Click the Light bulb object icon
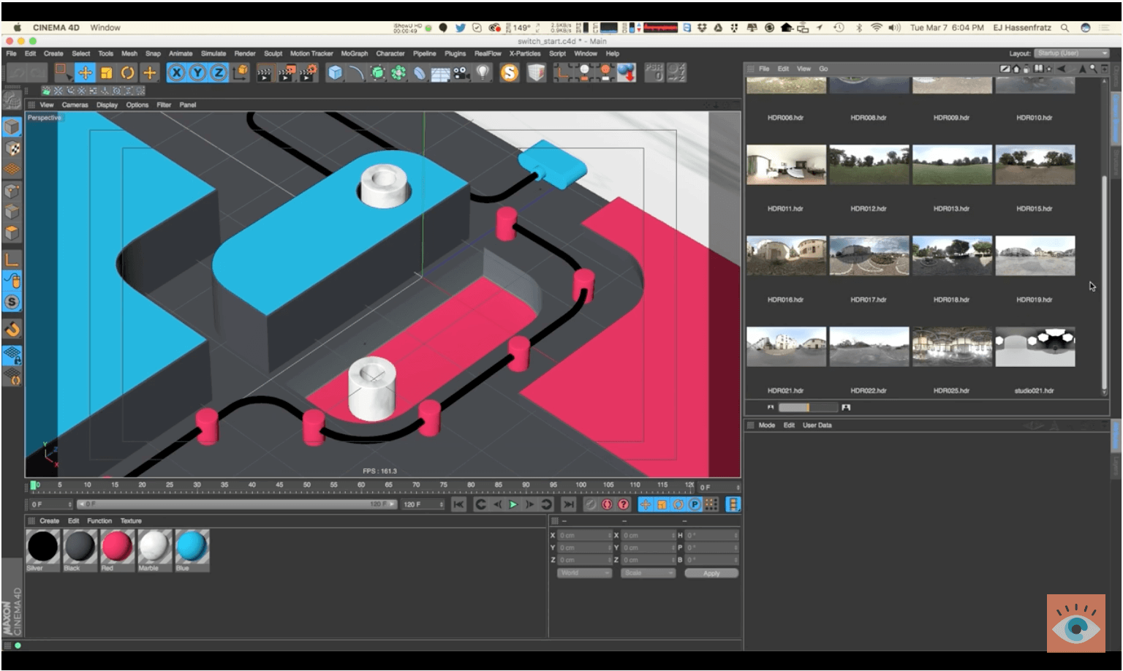Screen dimensions: 1123x671 point(483,72)
